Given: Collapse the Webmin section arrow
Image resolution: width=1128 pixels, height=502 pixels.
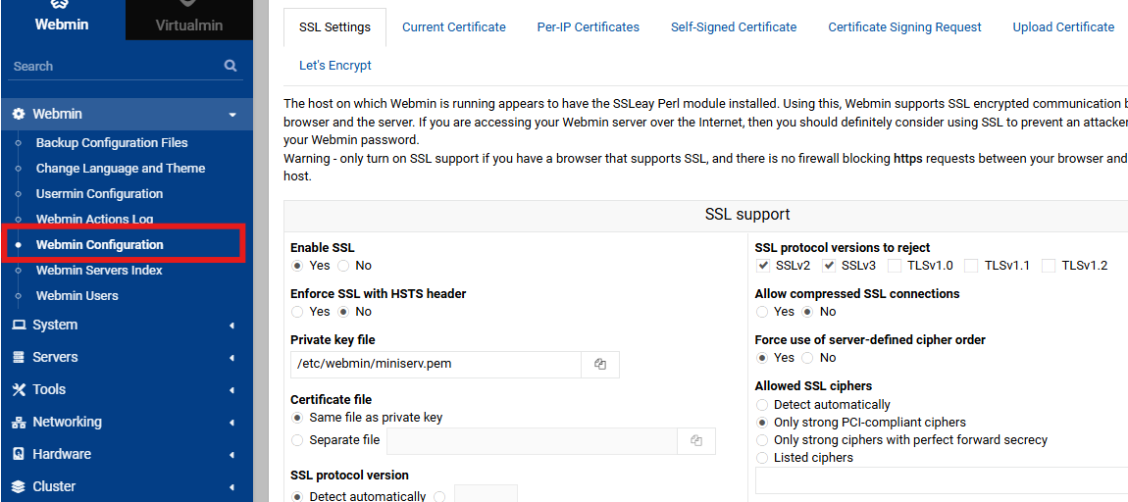Looking at the screenshot, I should point(232,115).
